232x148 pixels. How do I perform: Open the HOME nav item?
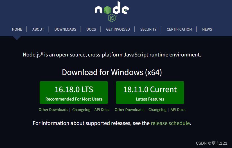pos(17,29)
